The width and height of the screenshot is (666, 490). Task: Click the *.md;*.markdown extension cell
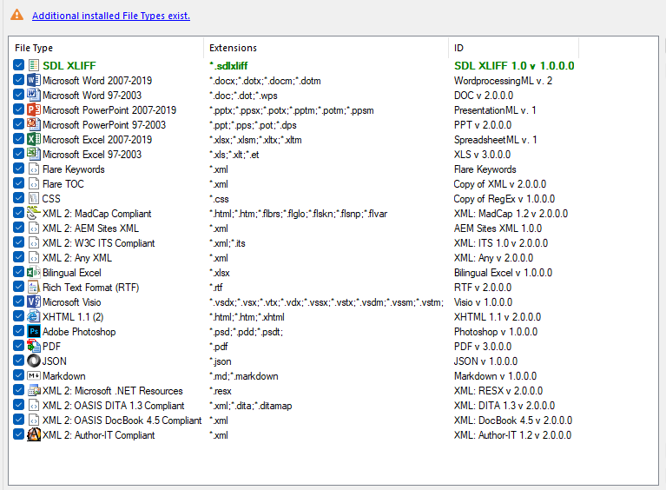[x=244, y=376]
